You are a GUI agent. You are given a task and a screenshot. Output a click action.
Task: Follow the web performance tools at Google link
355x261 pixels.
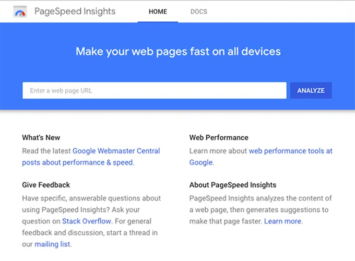pos(290,151)
